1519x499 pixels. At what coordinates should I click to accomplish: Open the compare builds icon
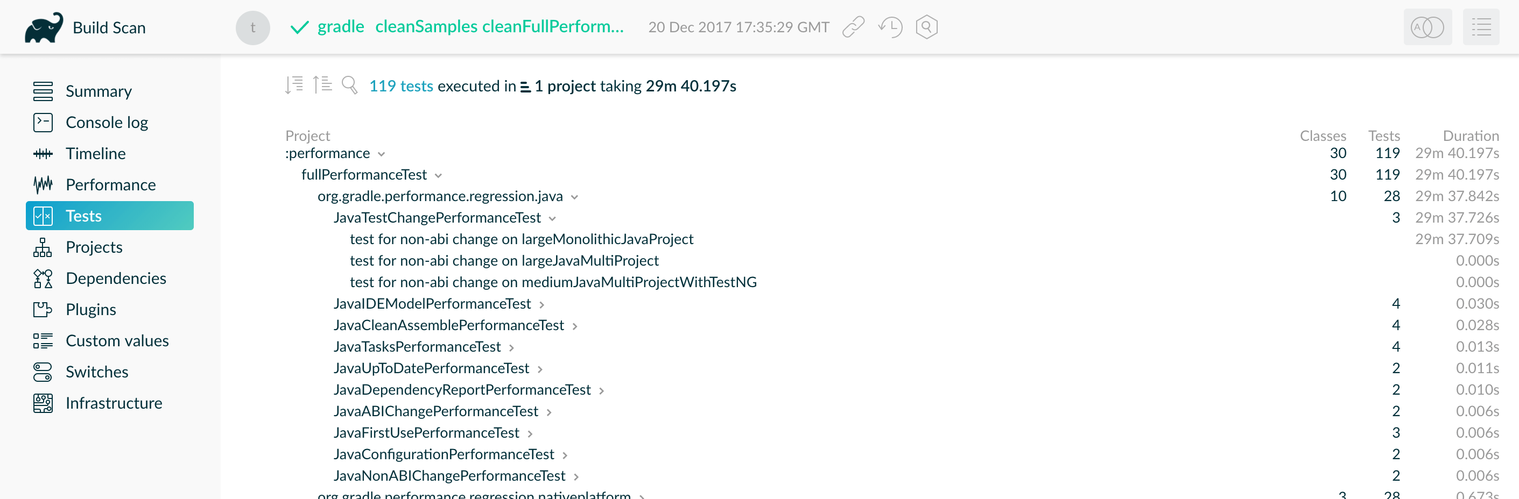[1427, 27]
